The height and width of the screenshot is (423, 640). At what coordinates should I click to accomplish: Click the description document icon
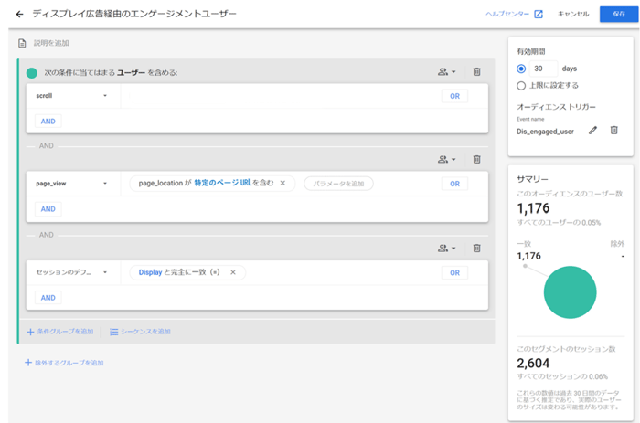[x=23, y=43]
